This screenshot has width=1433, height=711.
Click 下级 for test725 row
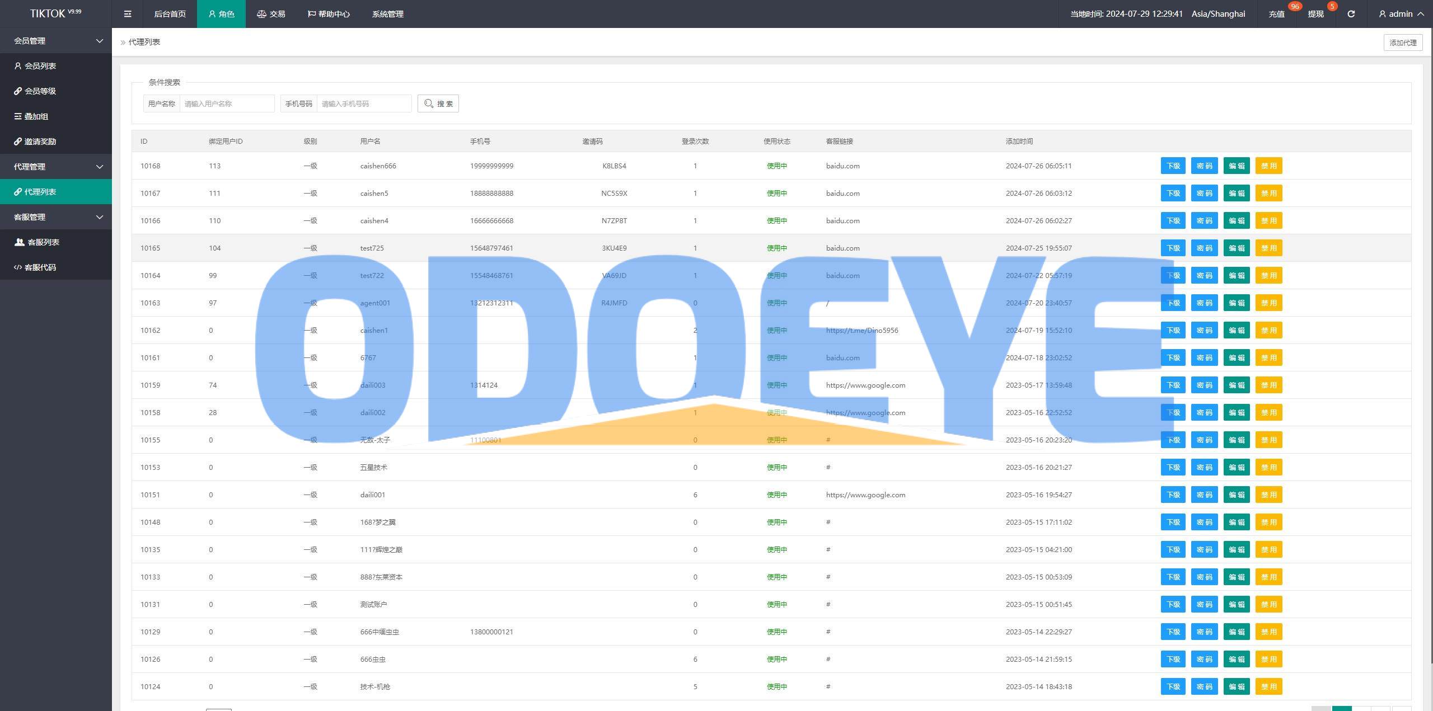pyautogui.click(x=1173, y=248)
